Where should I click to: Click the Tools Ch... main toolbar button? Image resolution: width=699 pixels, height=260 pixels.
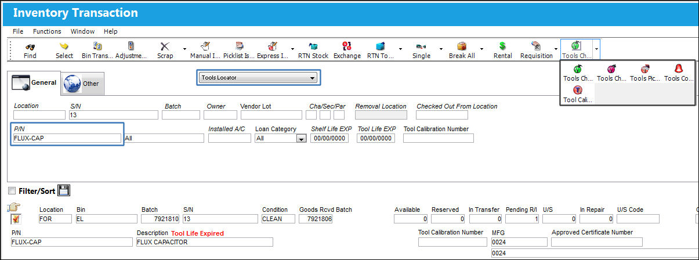[x=576, y=50]
